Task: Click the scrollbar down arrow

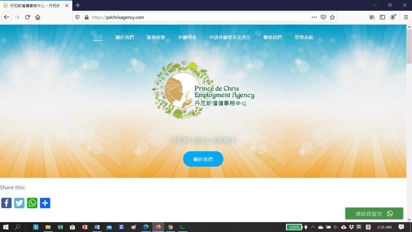Action: [x=409, y=220]
